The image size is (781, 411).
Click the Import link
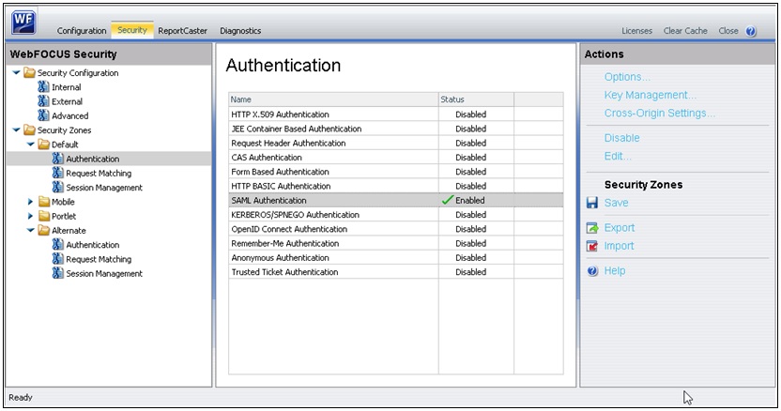coord(619,246)
